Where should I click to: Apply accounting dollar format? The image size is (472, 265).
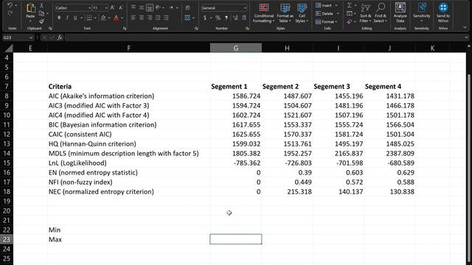click(x=205, y=18)
